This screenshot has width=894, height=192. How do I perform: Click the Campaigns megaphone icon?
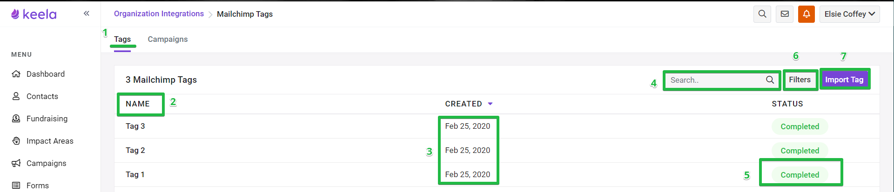click(16, 163)
